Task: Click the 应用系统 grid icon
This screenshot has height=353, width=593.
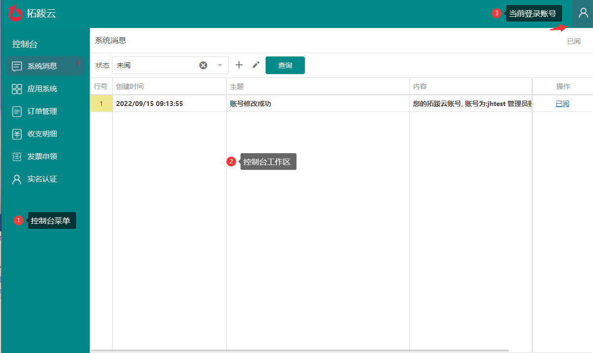Action: 17,89
